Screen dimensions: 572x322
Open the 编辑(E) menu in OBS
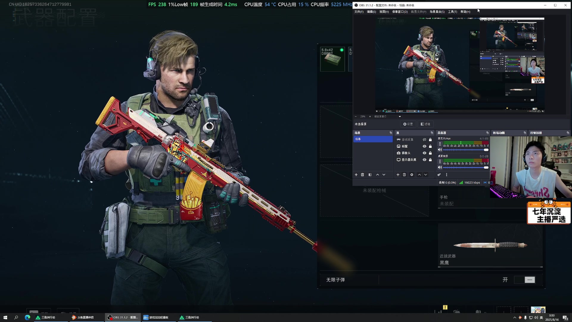tap(372, 12)
